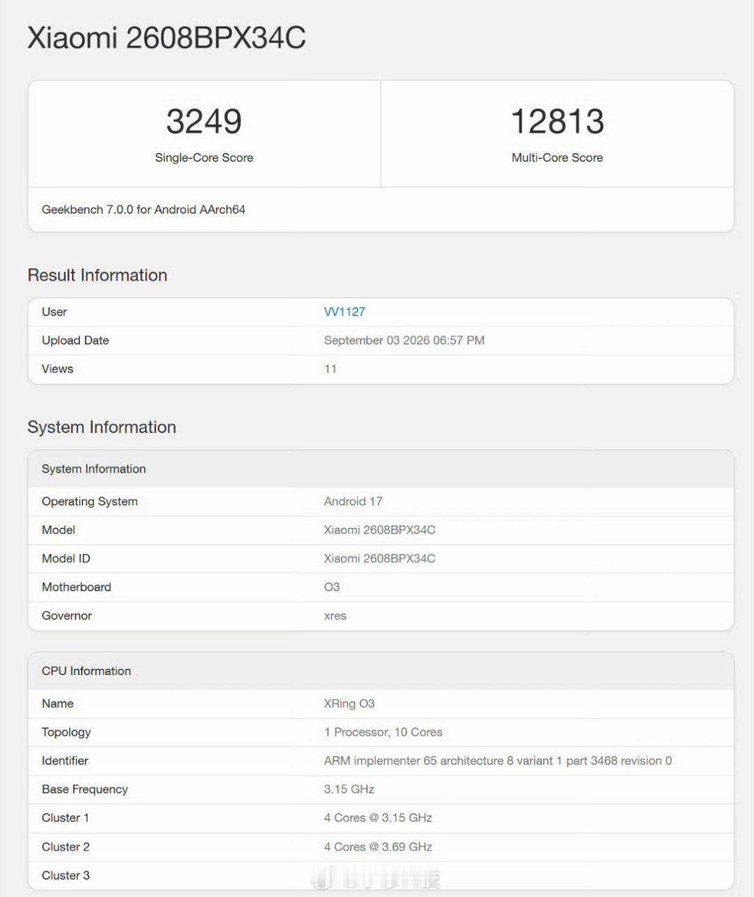Select the Model row value Xiaomi 2608BPX34C
Image resolution: width=754 pixels, height=897 pixels.
pyautogui.click(x=380, y=530)
